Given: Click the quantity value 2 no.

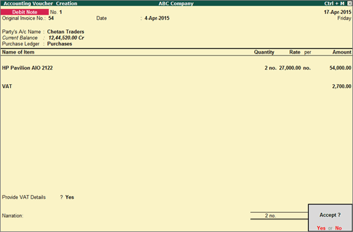Looking at the screenshot, I should [x=271, y=68].
